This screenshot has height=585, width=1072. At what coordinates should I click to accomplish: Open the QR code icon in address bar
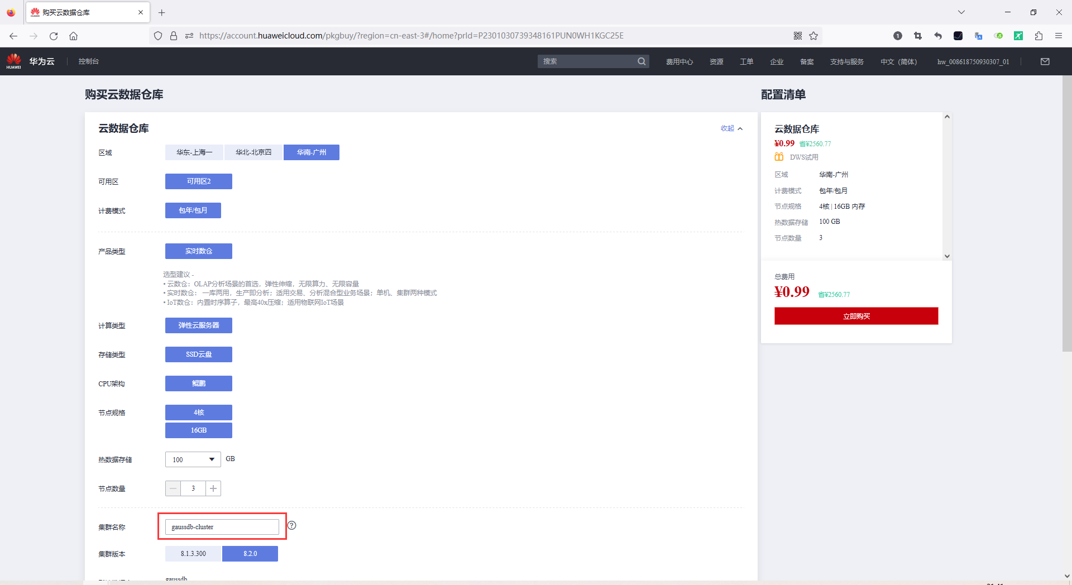(798, 36)
